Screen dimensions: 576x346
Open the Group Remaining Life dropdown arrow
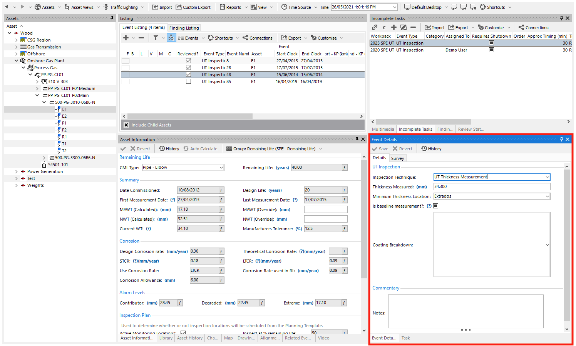[x=320, y=149]
